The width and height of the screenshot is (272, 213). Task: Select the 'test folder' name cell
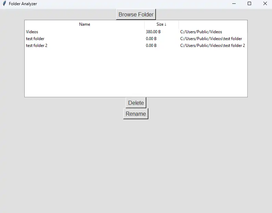tap(35, 38)
